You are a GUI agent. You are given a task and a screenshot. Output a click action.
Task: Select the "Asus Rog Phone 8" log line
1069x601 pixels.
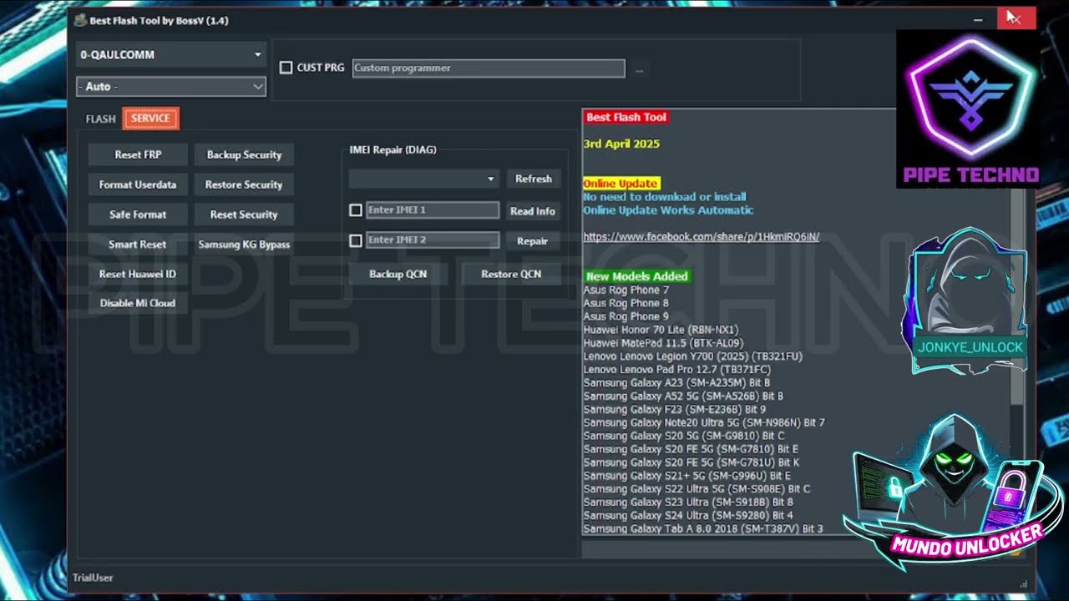click(626, 303)
